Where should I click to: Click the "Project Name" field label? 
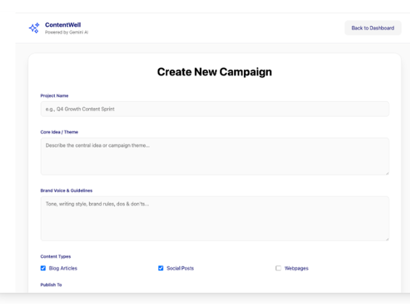pos(55,96)
